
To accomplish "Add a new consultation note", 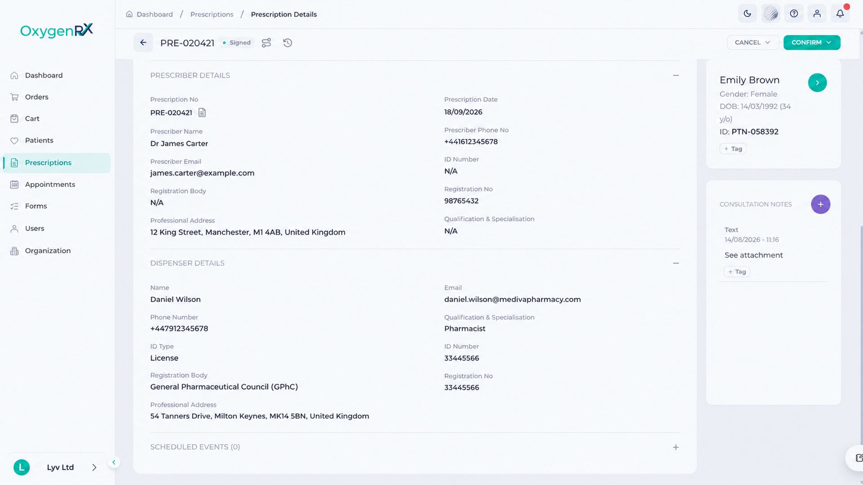I will click(x=821, y=204).
